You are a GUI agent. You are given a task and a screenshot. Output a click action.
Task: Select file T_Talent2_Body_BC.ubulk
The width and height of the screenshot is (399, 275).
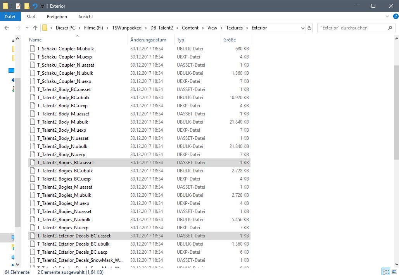pyautogui.click(x=64, y=98)
